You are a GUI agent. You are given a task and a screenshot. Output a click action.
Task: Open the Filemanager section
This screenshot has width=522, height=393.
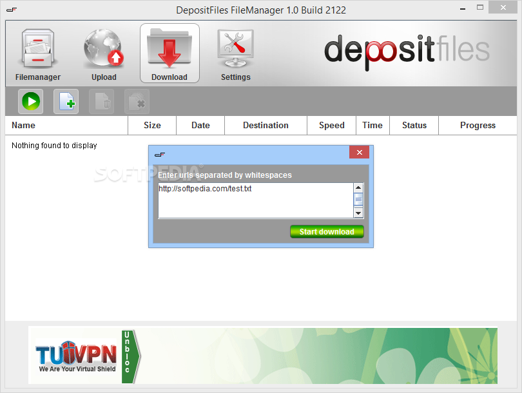coord(37,54)
